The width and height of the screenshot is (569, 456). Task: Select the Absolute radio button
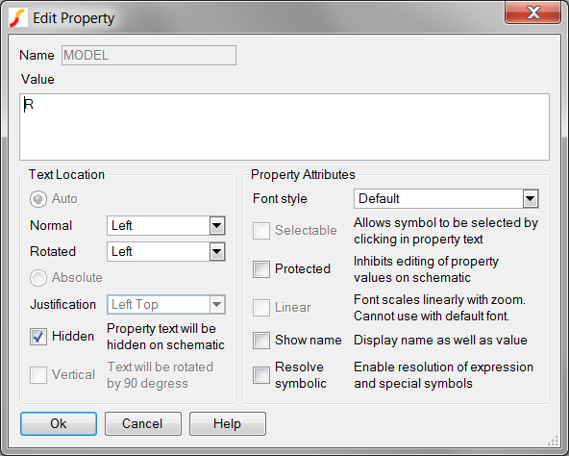pyautogui.click(x=38, y=278)
